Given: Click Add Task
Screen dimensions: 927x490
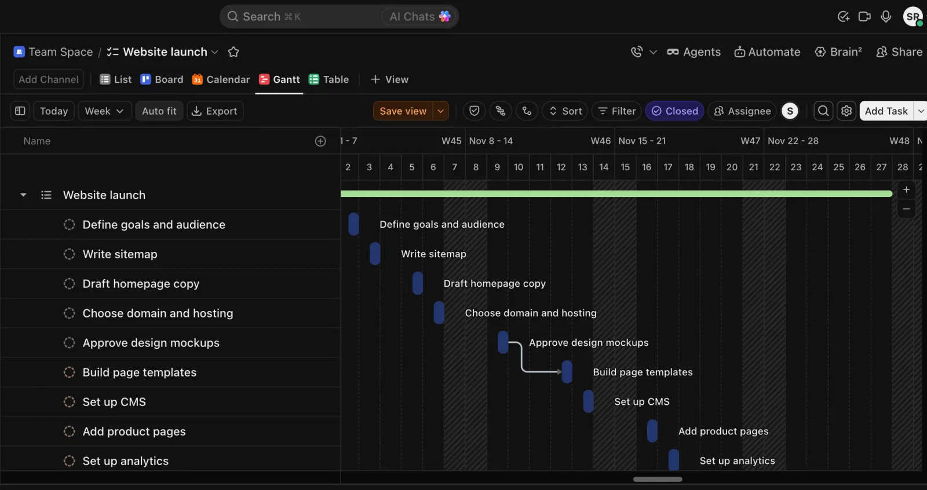Looking at the screenshot, I should tap(886, 111).
